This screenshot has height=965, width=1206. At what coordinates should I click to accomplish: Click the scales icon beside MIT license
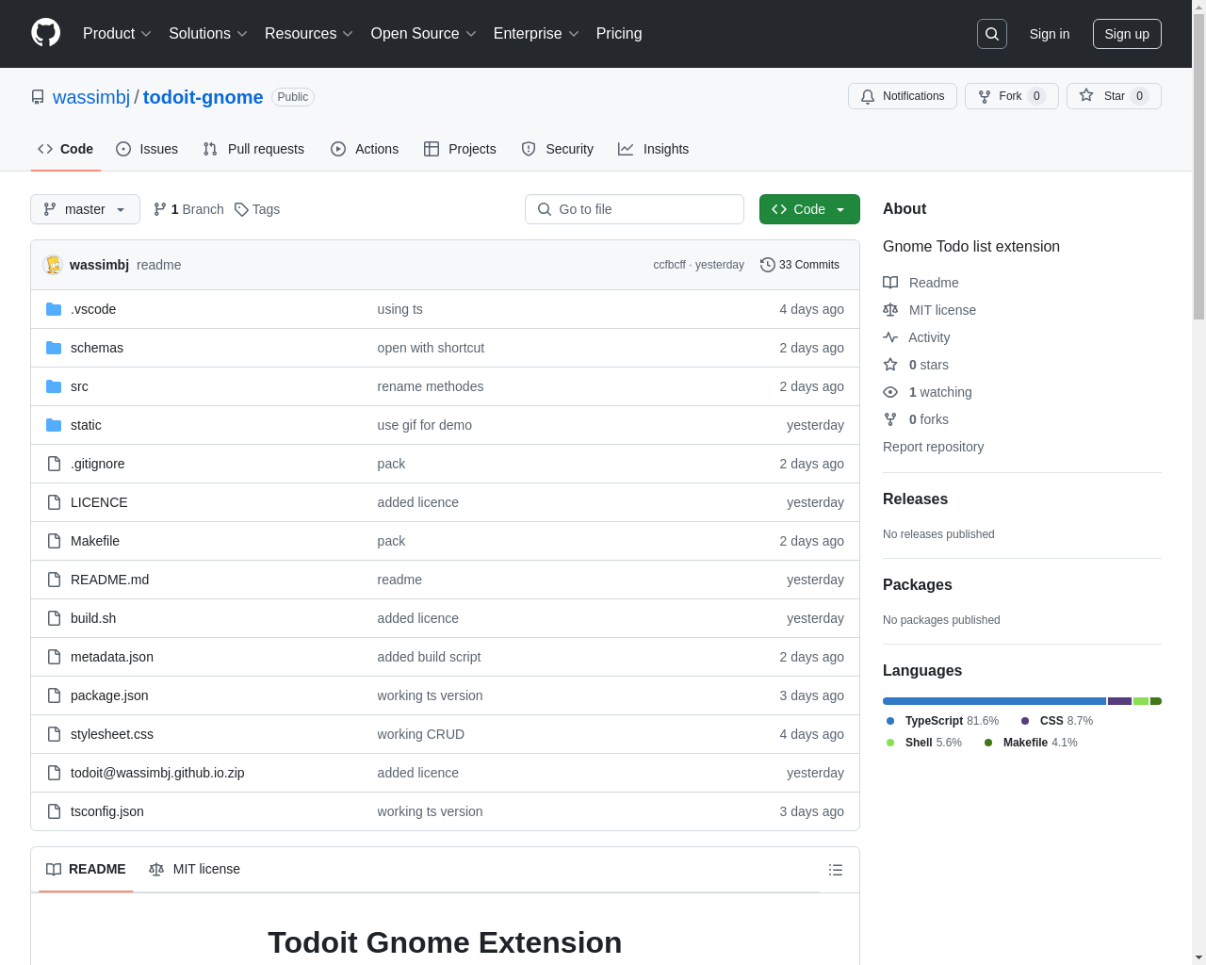(x=890, y=310)
